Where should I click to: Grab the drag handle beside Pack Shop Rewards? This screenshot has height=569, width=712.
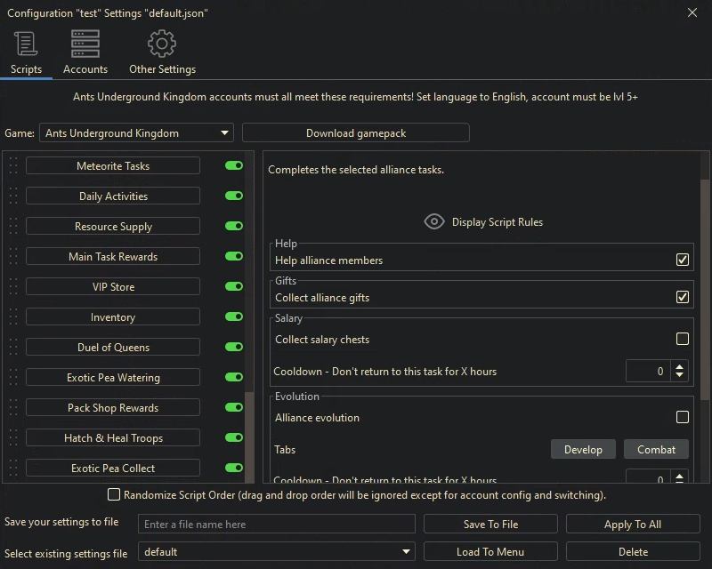tap(13, 407)
